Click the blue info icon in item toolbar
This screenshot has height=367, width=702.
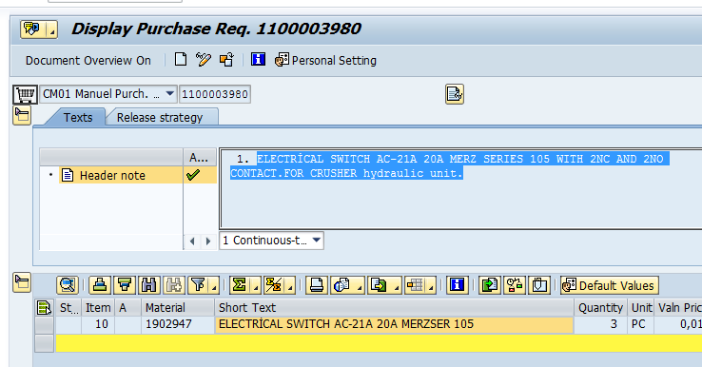[458, 285]
